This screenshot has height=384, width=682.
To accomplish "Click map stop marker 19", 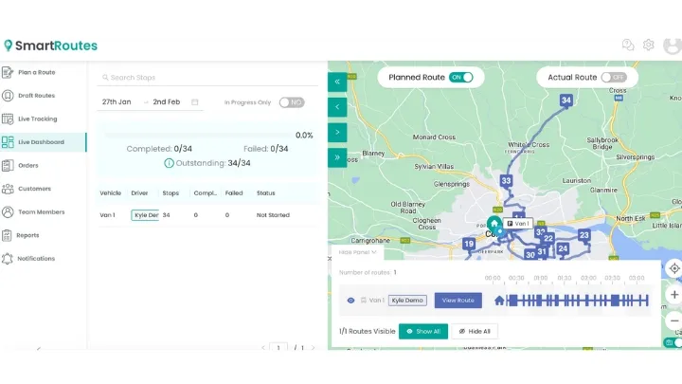I will [469, 244].
